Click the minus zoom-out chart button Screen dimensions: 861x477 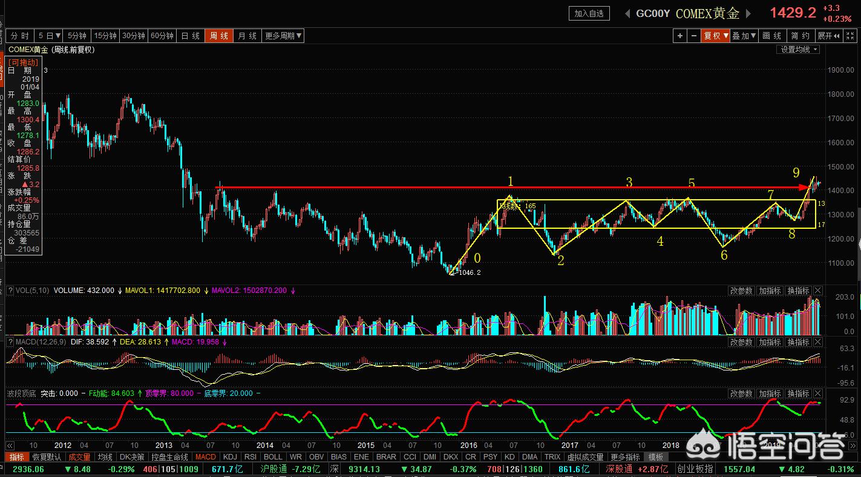click(x=693, y=36)
